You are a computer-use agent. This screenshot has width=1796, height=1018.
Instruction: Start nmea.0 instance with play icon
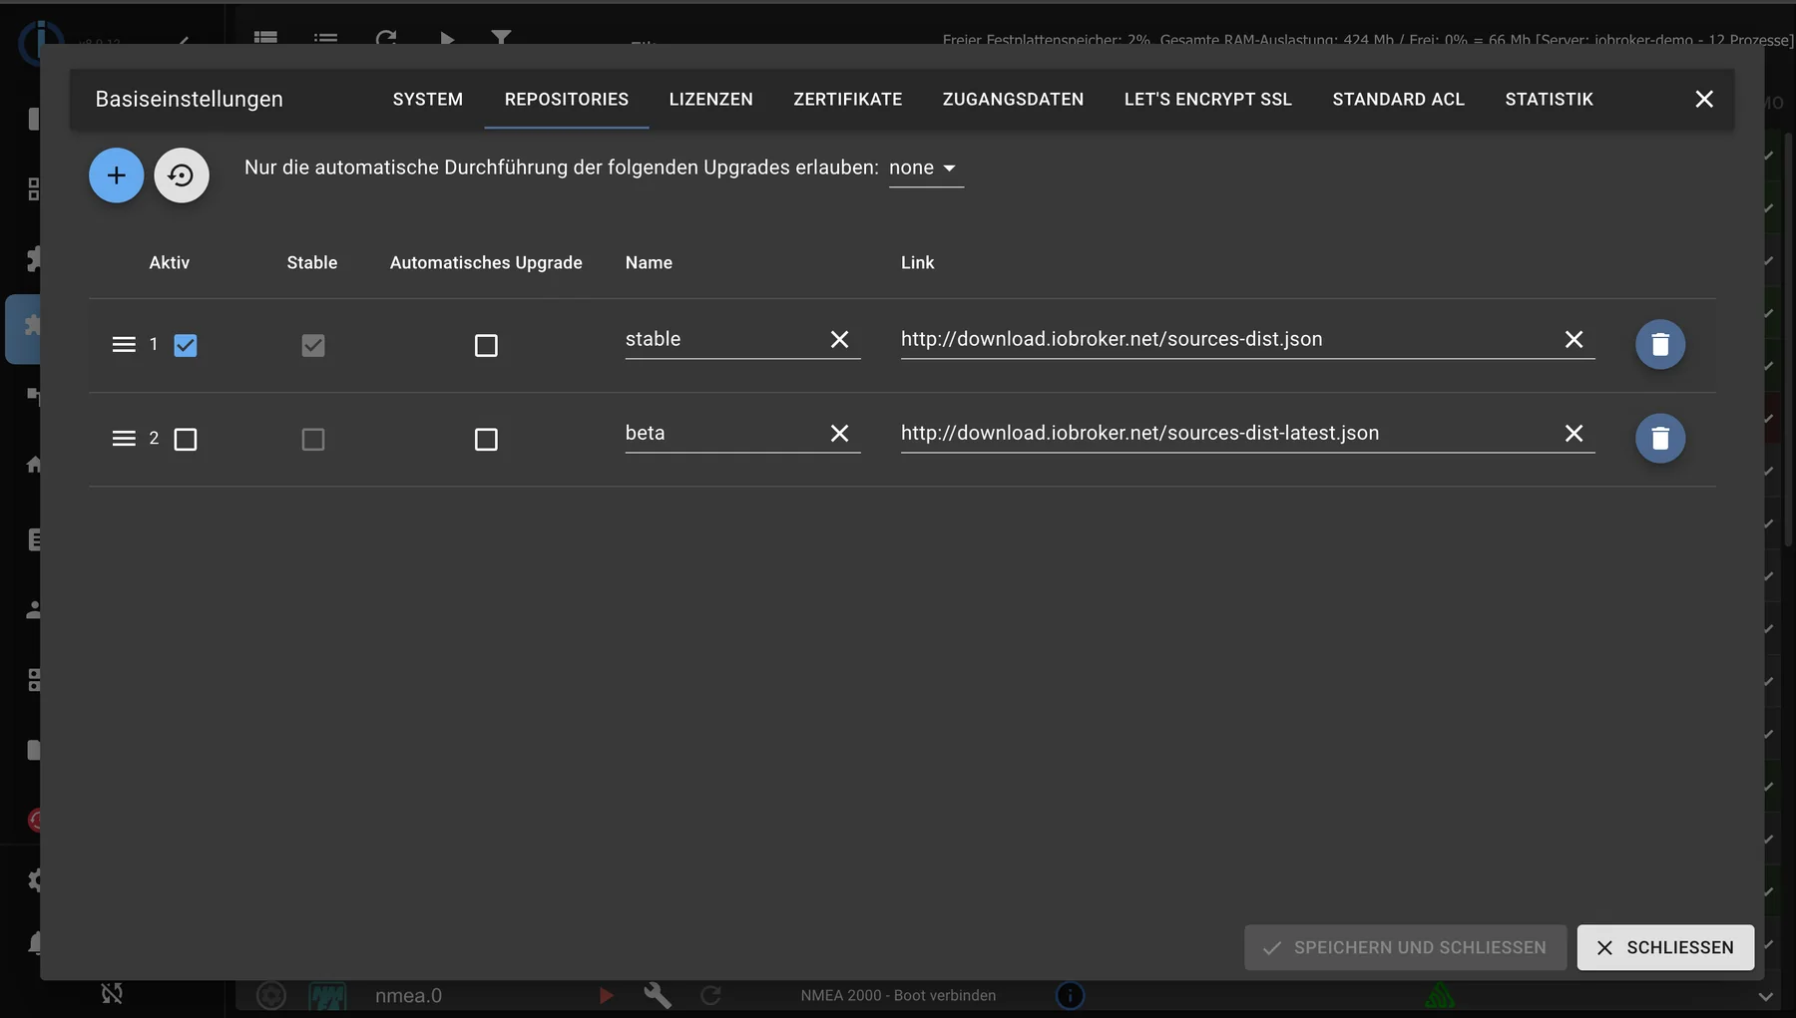[x=606, y=995]
